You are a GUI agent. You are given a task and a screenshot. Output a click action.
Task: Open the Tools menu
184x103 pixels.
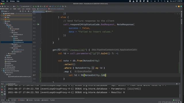(3, 1)
